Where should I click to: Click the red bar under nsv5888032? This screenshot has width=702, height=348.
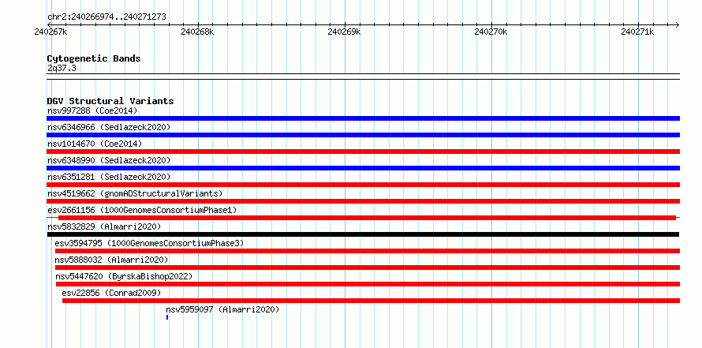click(367, 268)
